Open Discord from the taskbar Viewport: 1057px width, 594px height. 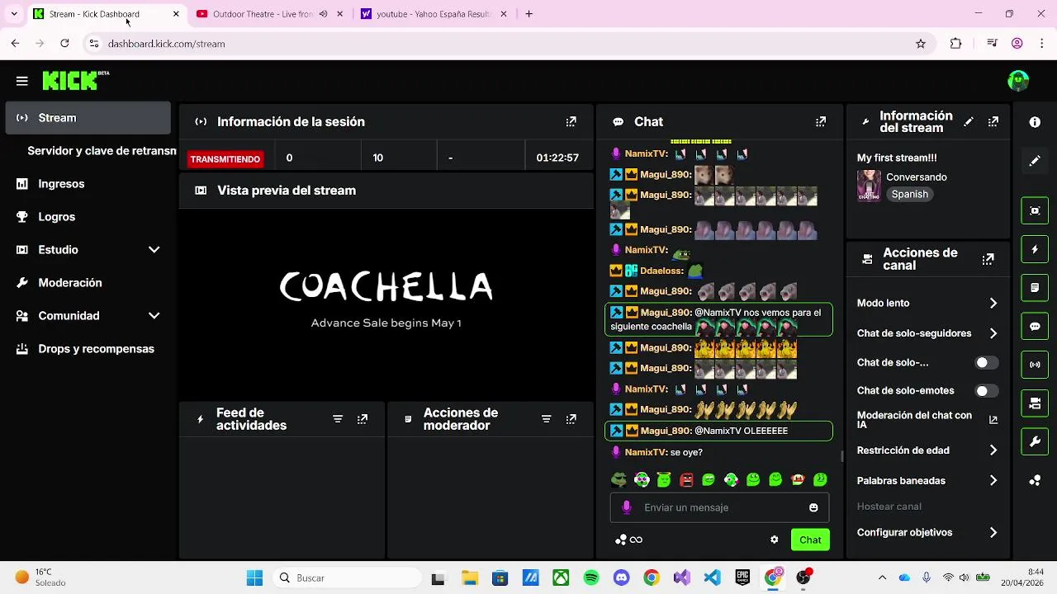[x=622, y=578]
